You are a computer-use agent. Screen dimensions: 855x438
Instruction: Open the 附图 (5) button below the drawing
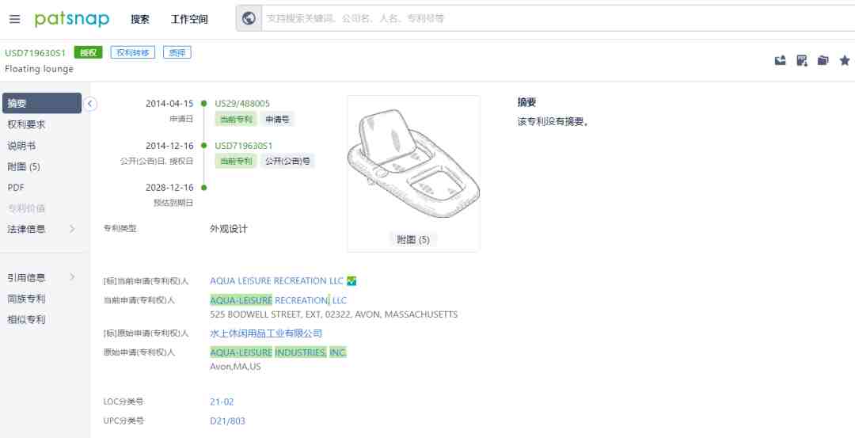click(x=412, y=239)
